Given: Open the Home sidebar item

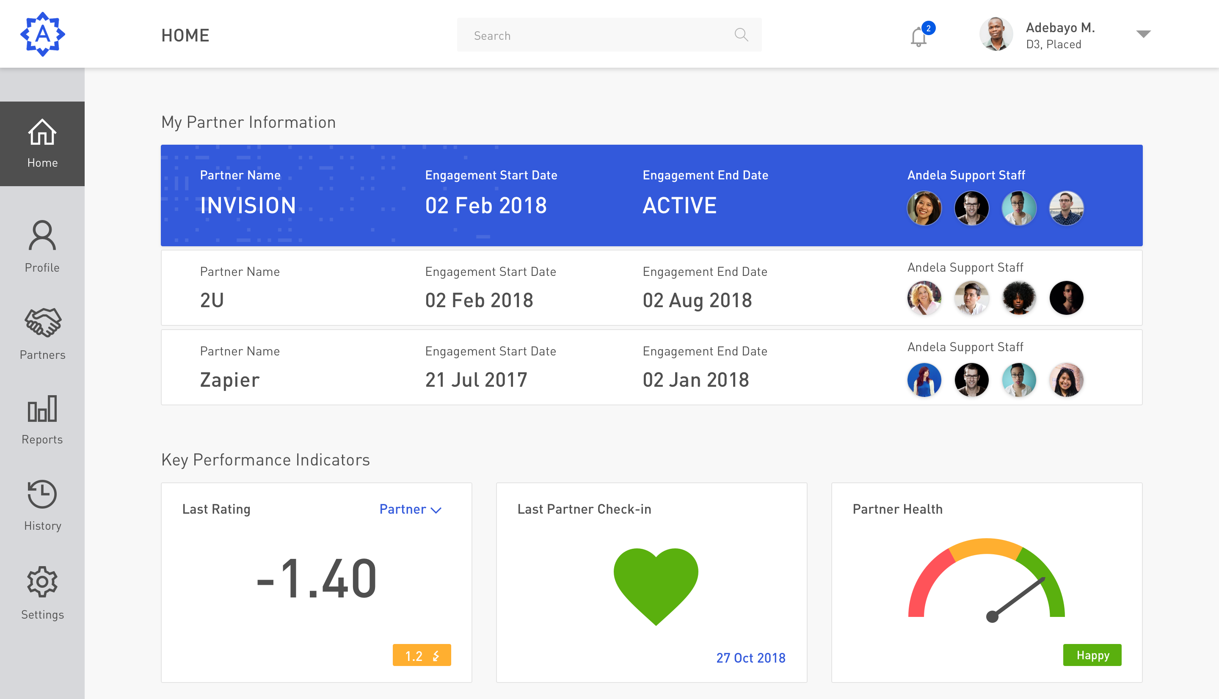Looking at the screenshot, I should tap(42, 143).
